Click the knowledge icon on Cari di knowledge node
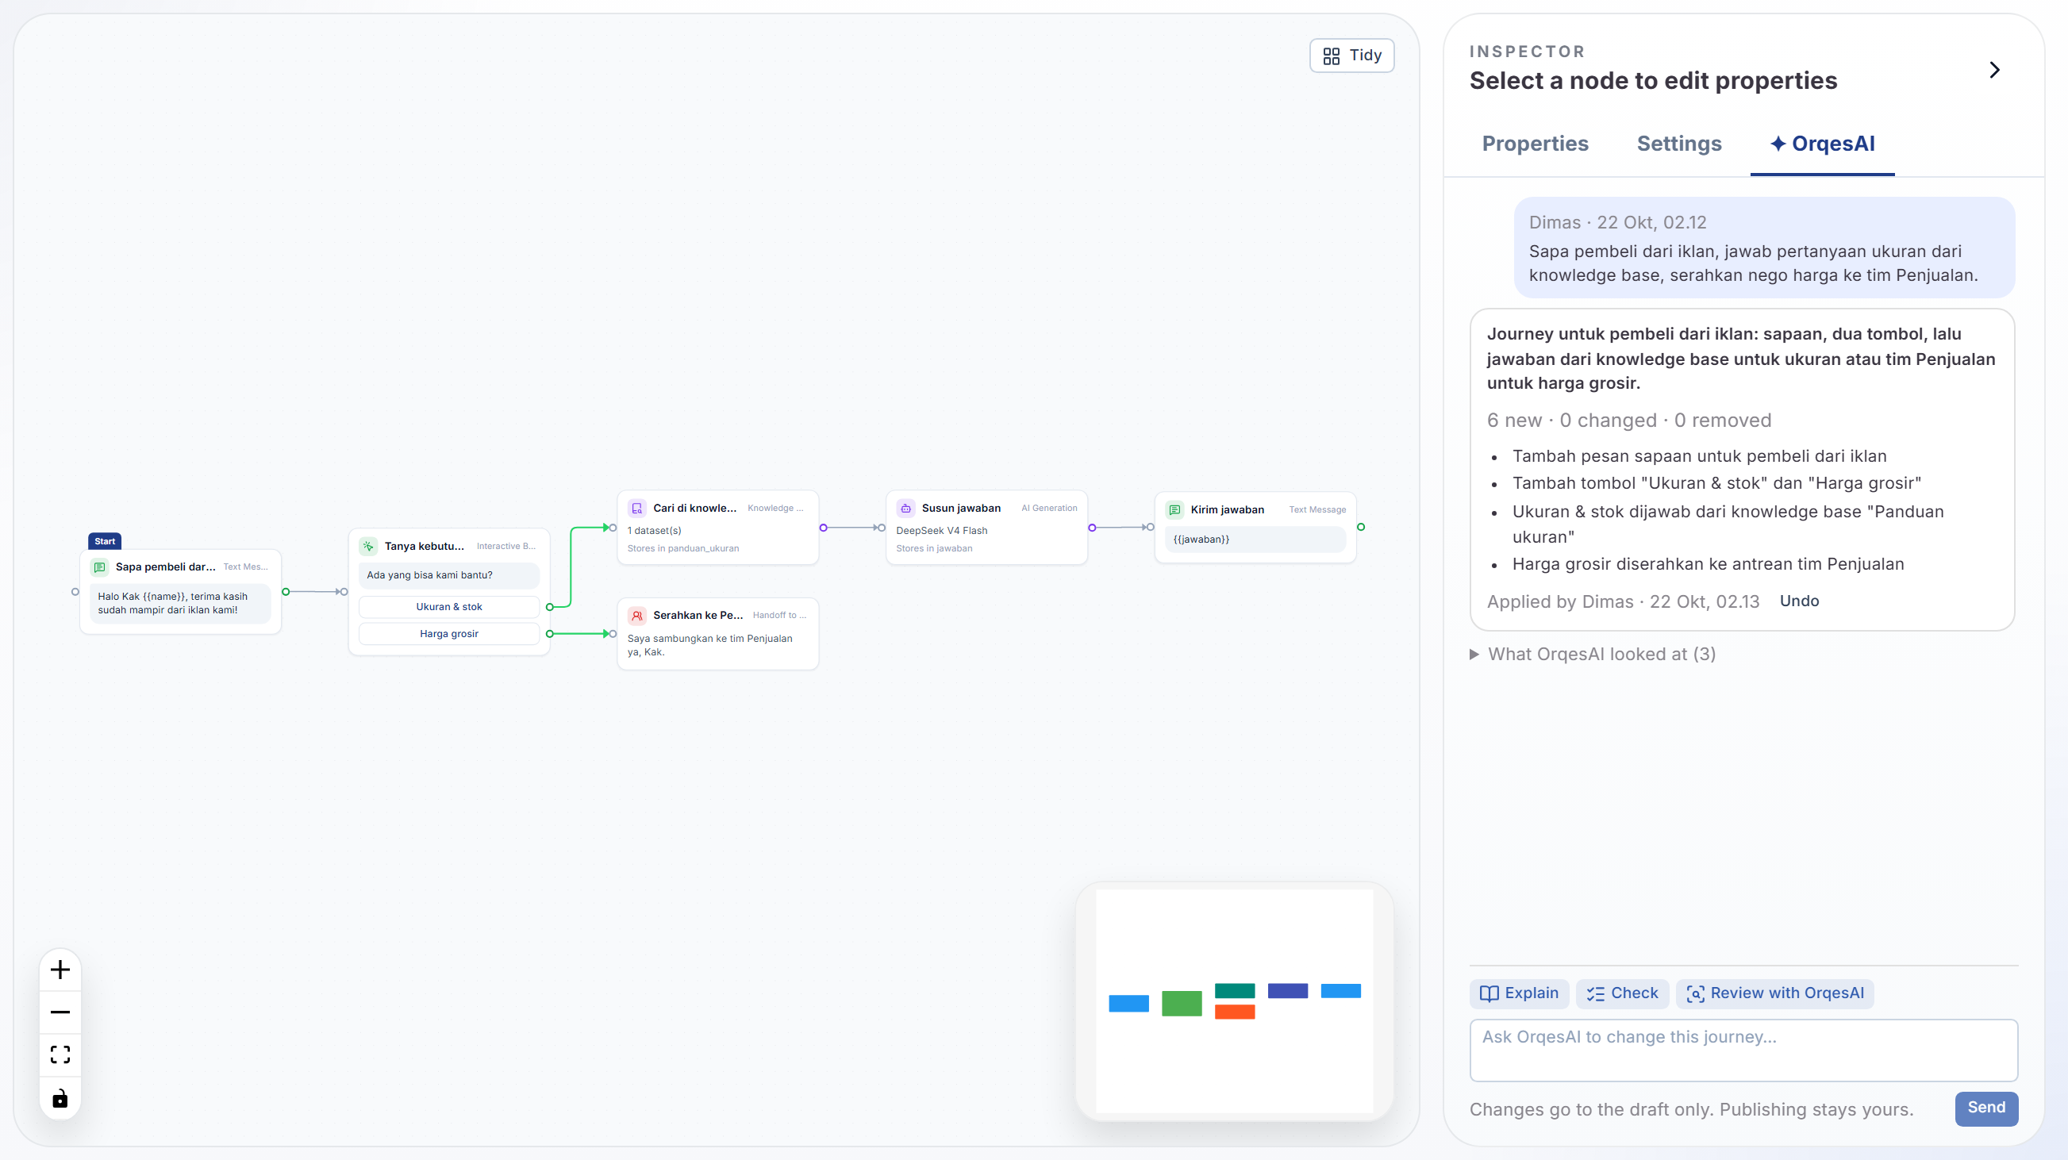 [637, 508]
